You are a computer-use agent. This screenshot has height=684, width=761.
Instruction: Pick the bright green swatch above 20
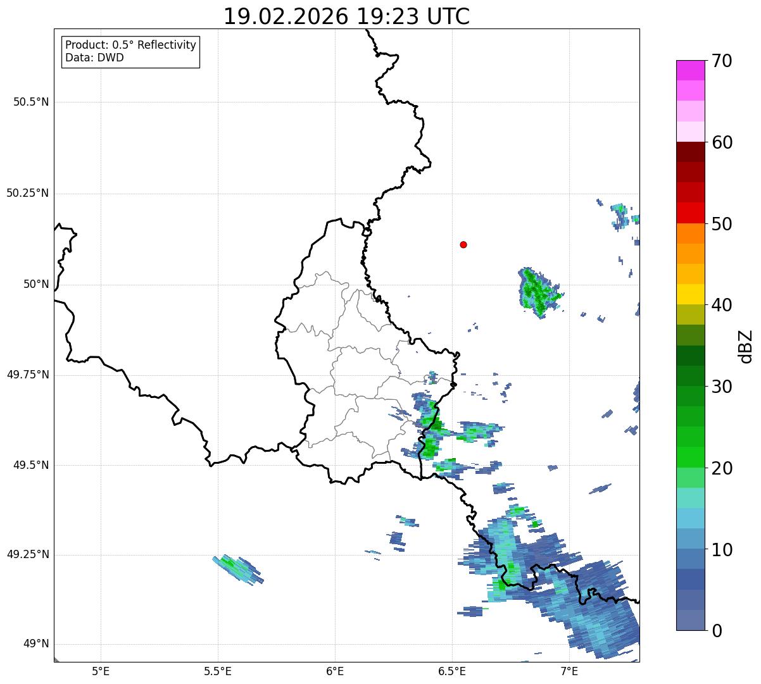pos(691,457)
